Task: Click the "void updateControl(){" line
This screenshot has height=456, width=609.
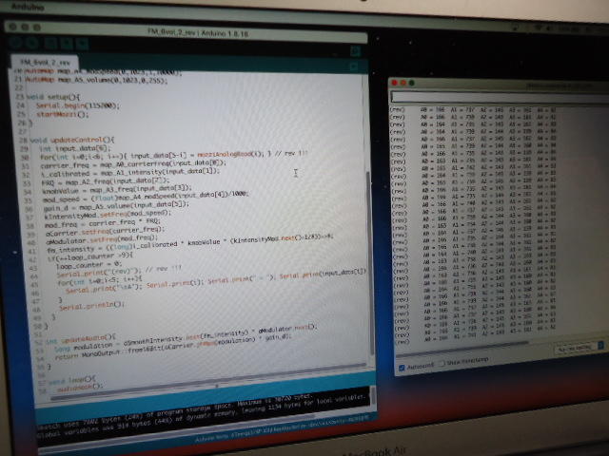Action: point(72,140)
